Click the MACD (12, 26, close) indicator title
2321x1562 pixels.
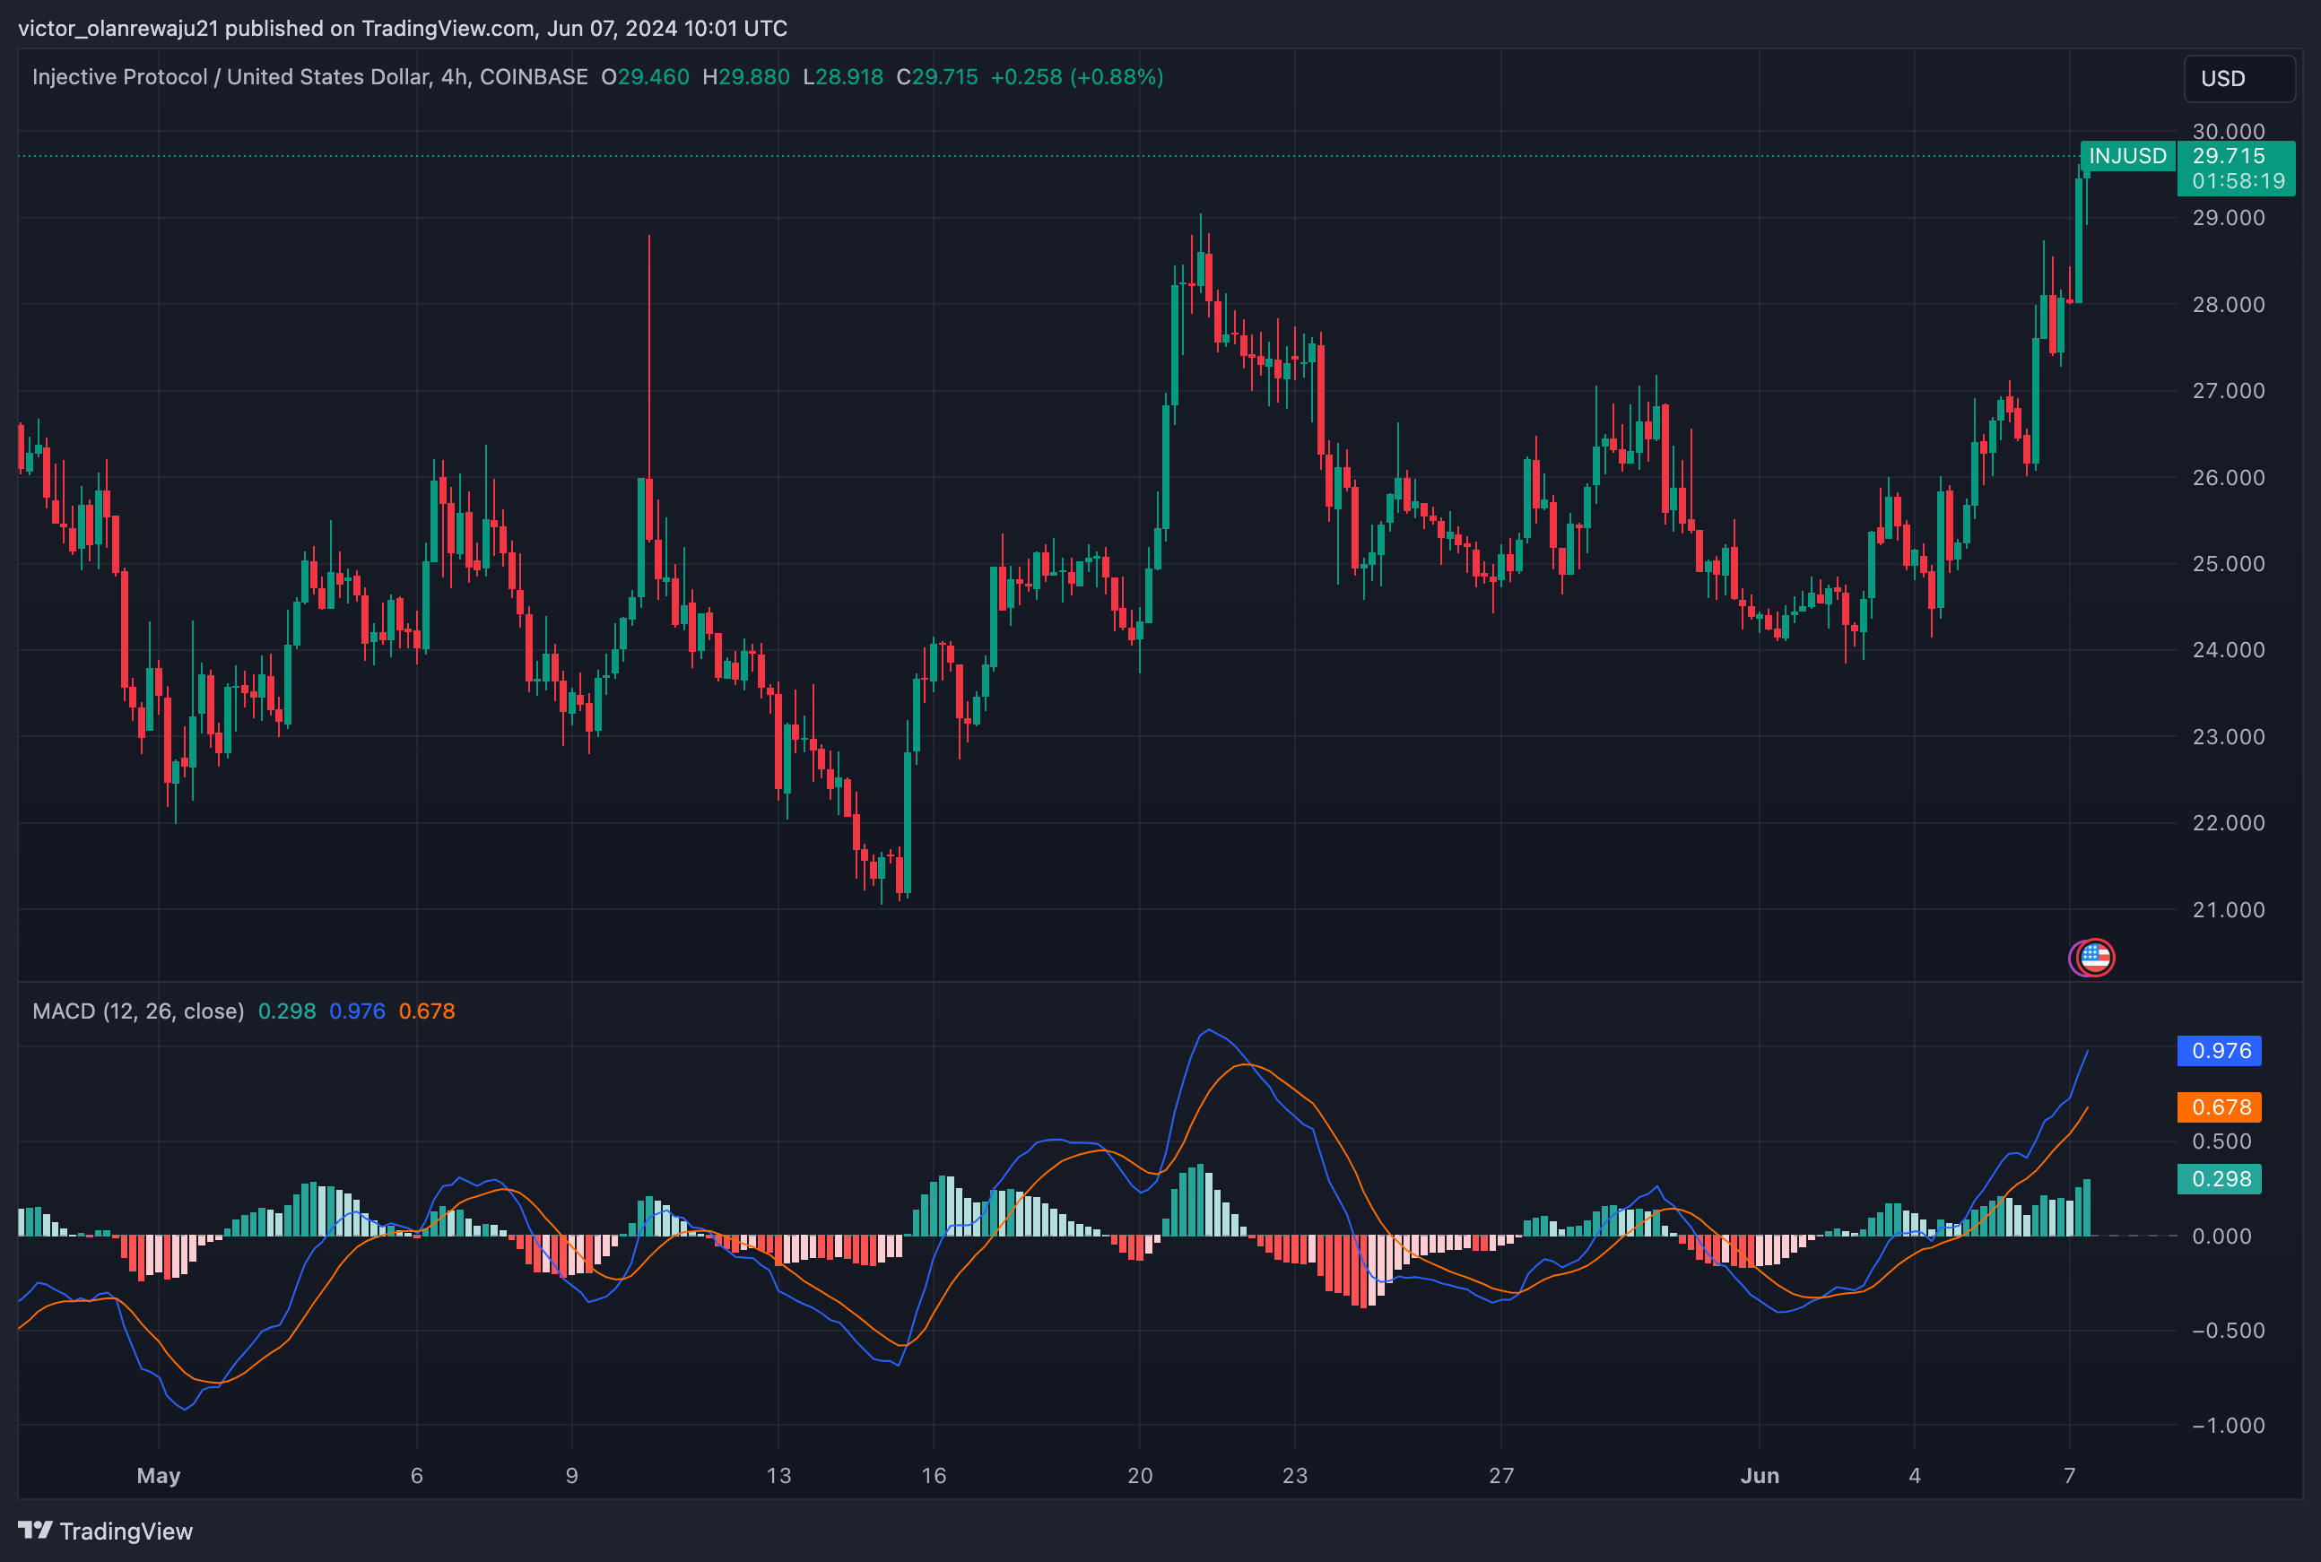138,1011
